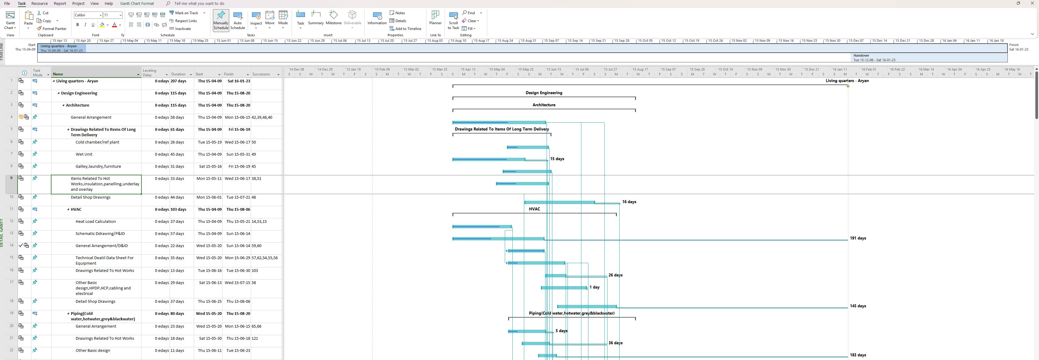
Task: Switch to the Project tab
Action: (78, 4)
